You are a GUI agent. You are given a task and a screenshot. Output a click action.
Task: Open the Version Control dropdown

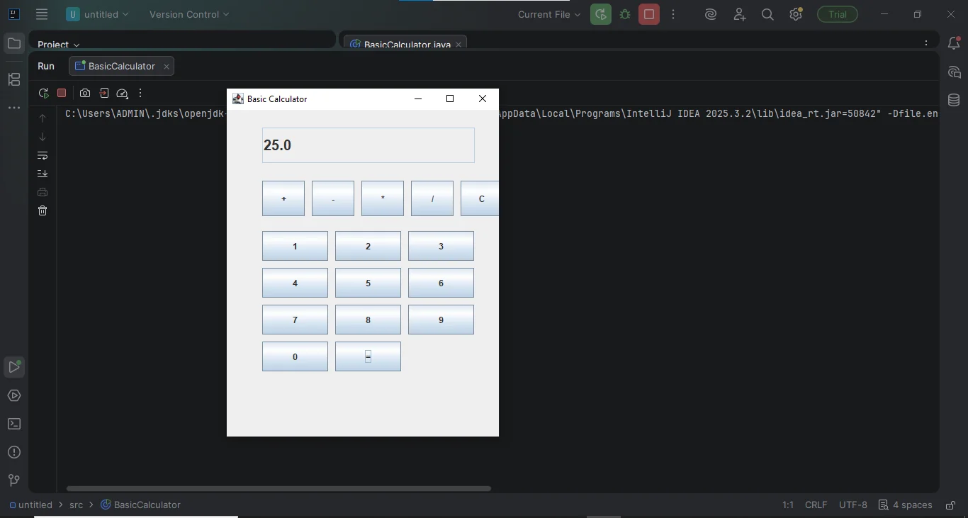(x=189, y=14)
